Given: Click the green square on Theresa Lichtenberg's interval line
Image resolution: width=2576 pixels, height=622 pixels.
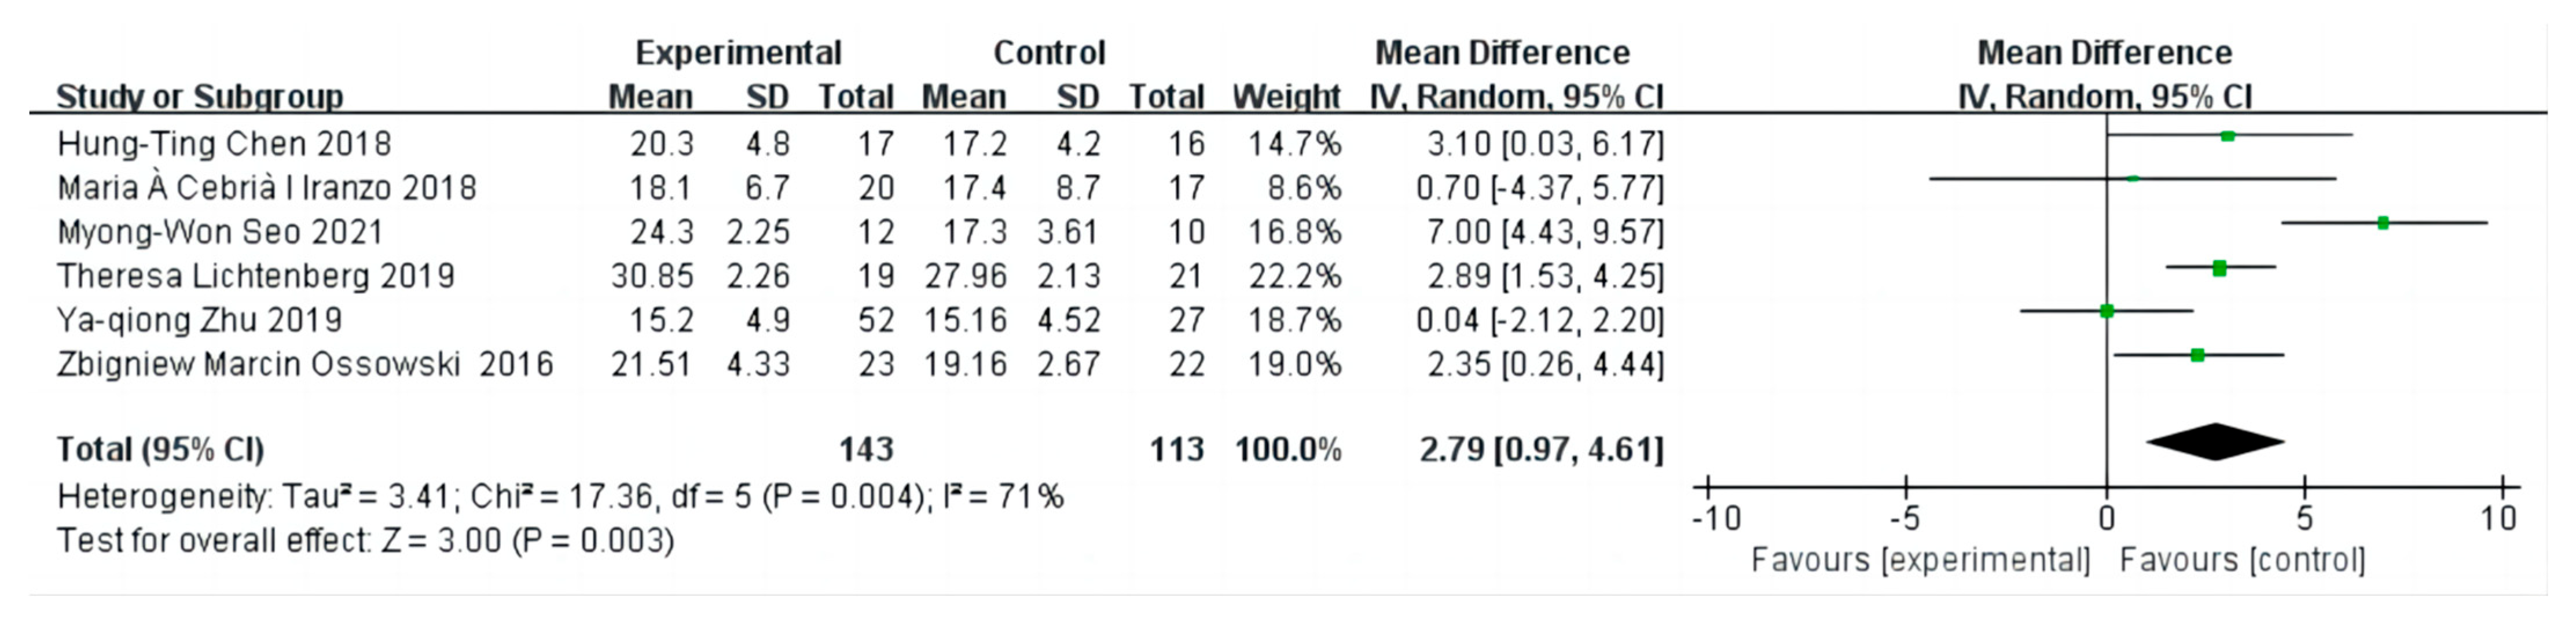Looking at the screenshot, I should point(2220,267).
